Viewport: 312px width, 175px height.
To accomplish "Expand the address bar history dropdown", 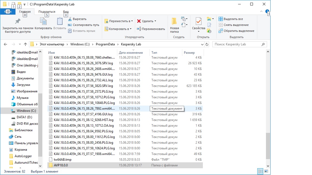I will point(202,44).
